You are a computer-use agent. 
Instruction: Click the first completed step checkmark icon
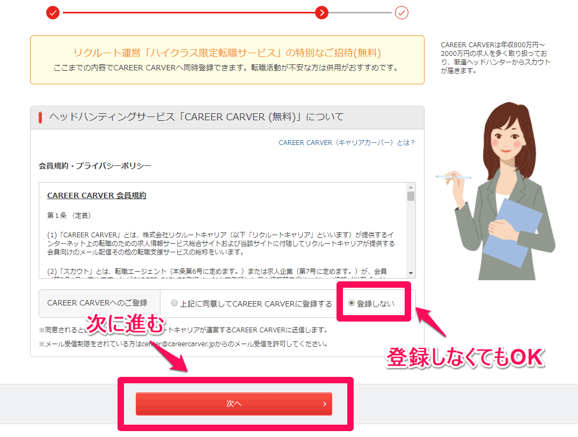[53, 12]
